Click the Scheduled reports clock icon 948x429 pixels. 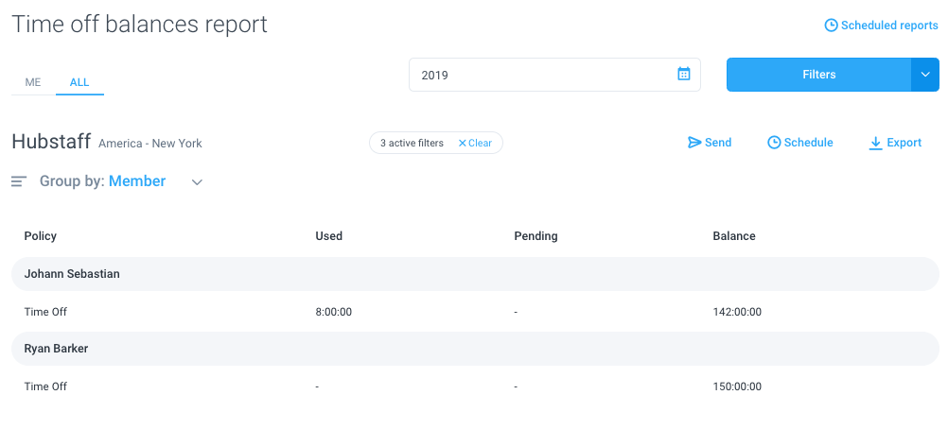831,26
